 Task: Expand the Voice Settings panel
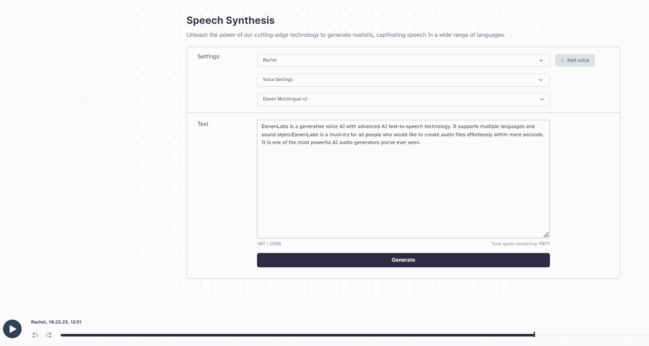[x=403, y=80]
